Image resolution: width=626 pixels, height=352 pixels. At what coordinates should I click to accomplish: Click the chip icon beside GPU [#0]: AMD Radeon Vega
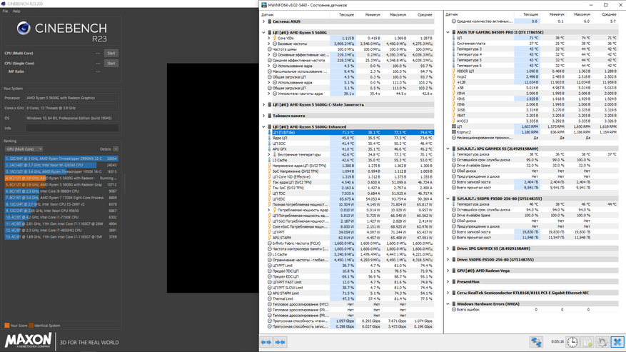point(453,271)
